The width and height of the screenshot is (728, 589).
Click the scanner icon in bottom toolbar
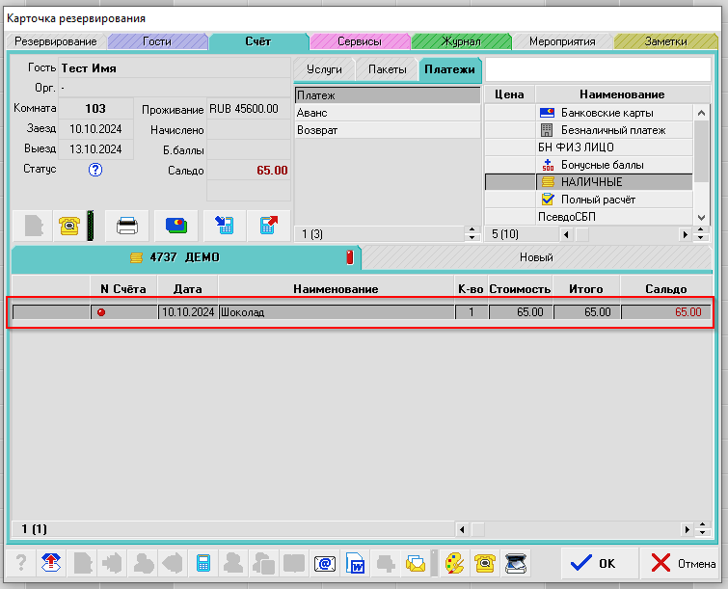[x=516, y=563]
